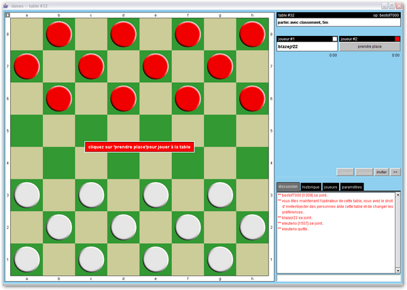Viewport: 407px width, 290px height.
Task: Click the board flip icon above row 8
Action: 7,15
